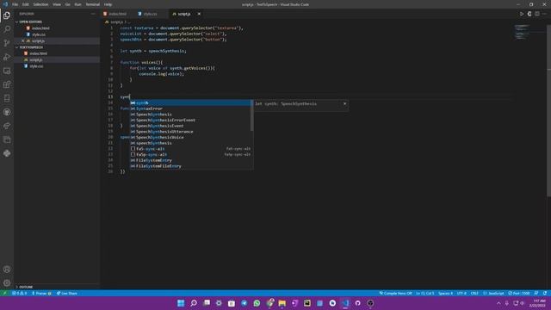The height and width of the screenshot is (310, 551).
Task: Open GitHub Desktop from taskbar
Action: click(x=358, y=303)
